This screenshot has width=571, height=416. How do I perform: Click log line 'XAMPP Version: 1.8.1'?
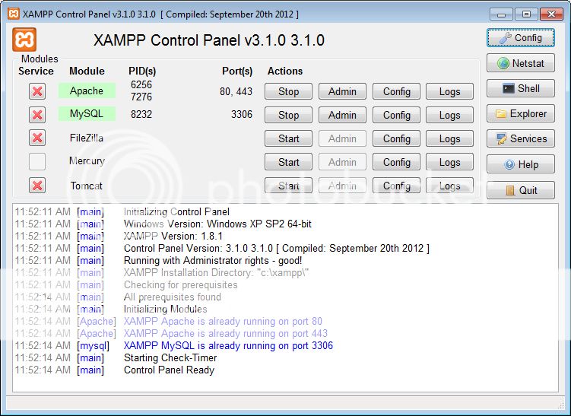[x=173, y=236]
